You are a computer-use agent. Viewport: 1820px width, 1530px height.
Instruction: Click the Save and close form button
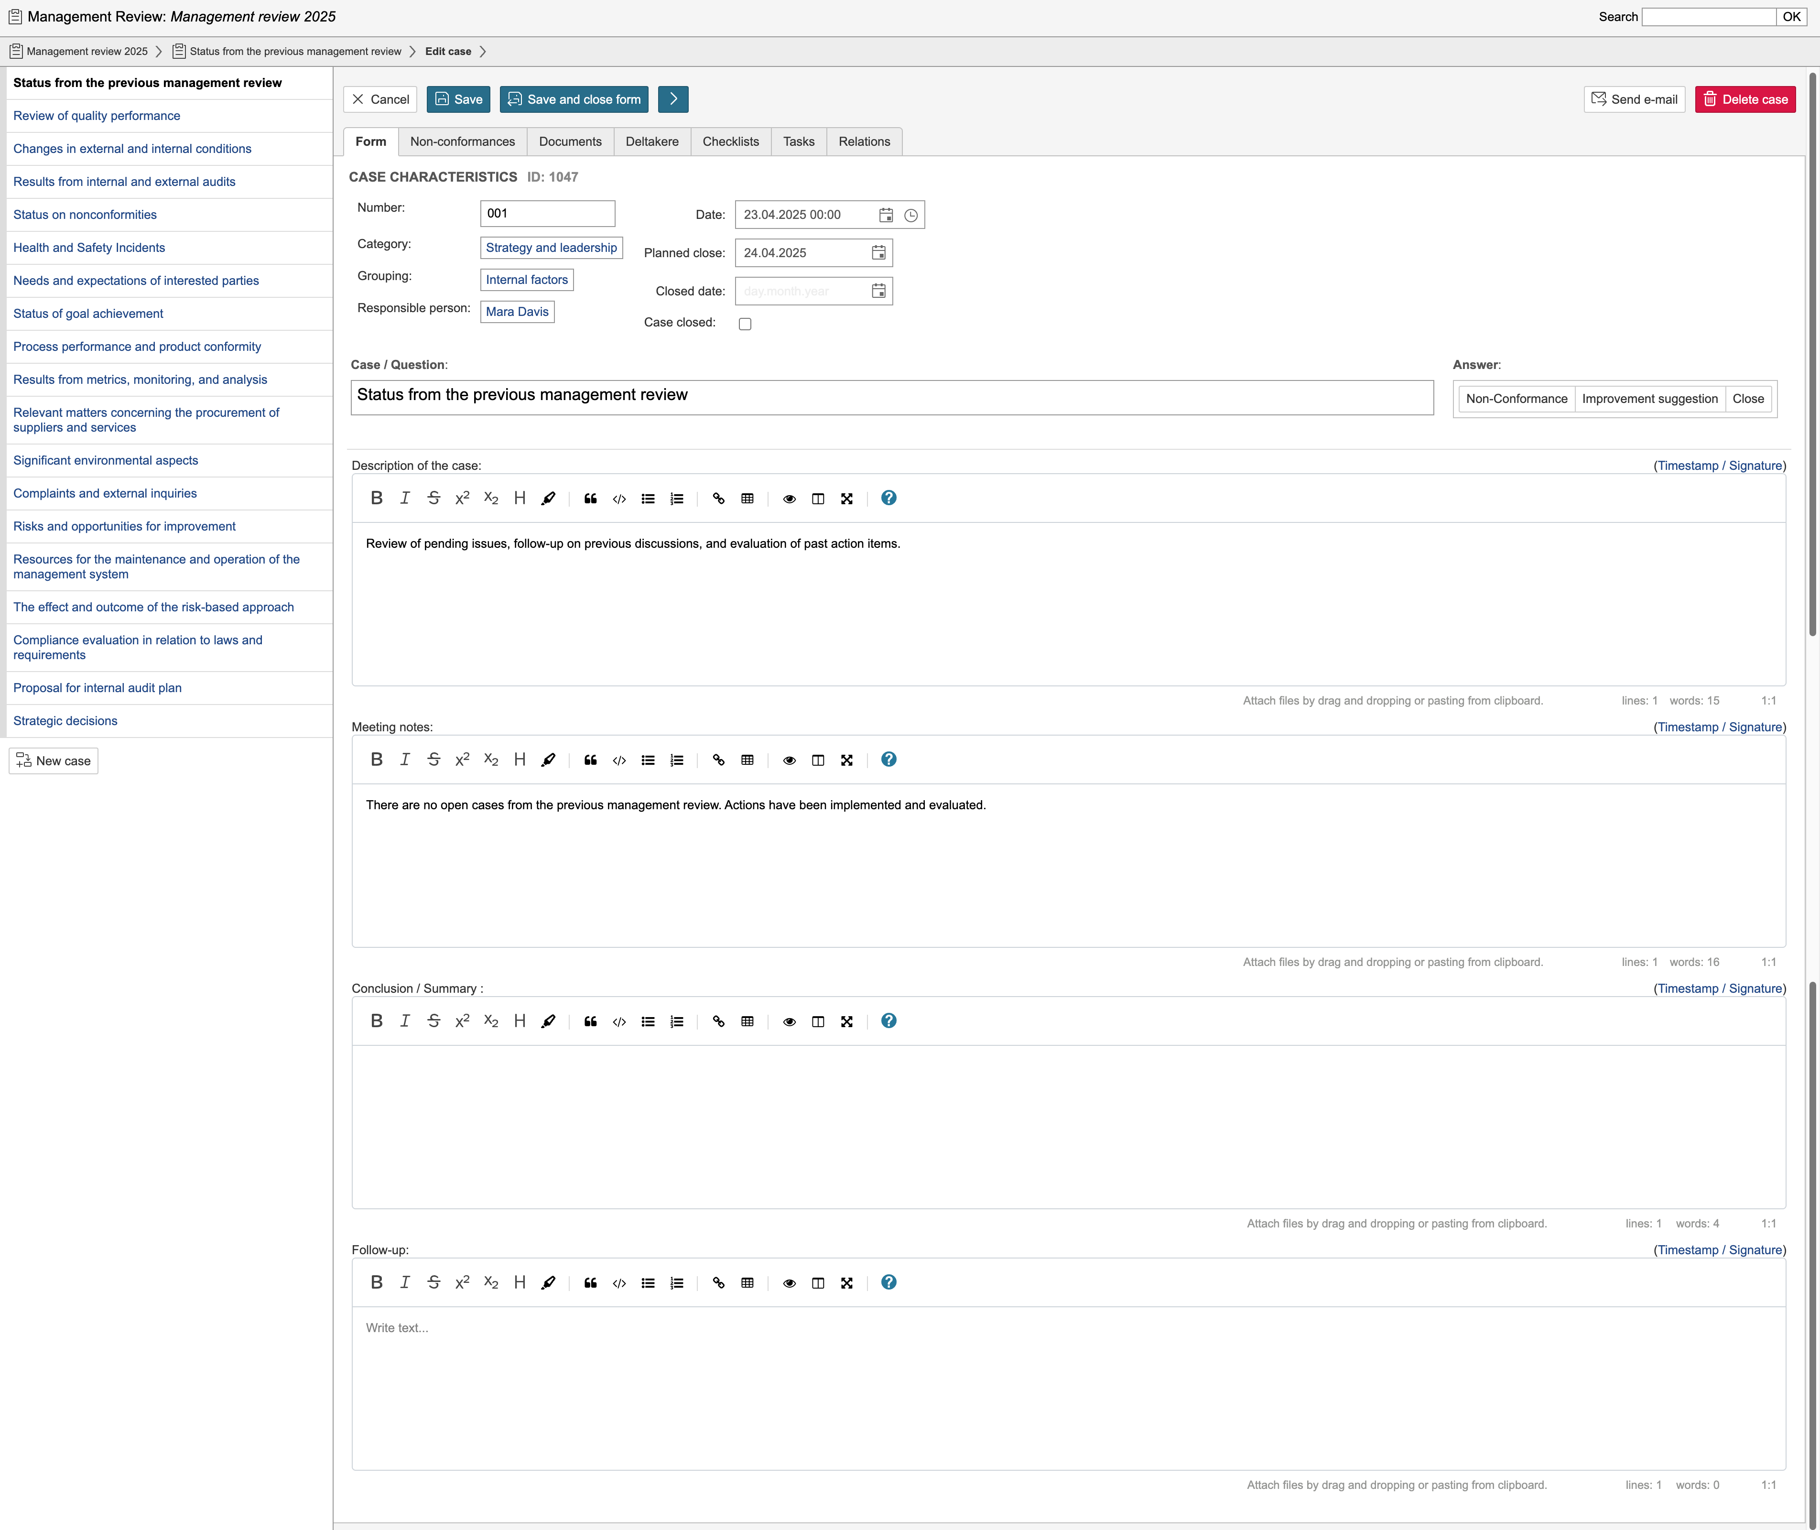click(x=574, y=99)
